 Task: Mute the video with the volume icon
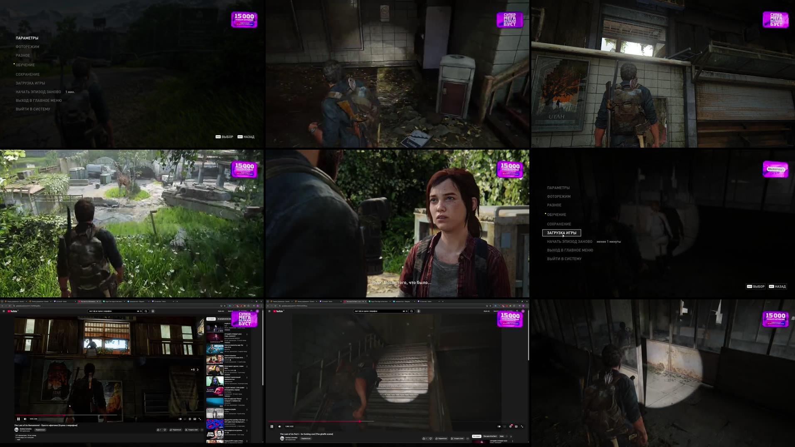click(279, 427)
